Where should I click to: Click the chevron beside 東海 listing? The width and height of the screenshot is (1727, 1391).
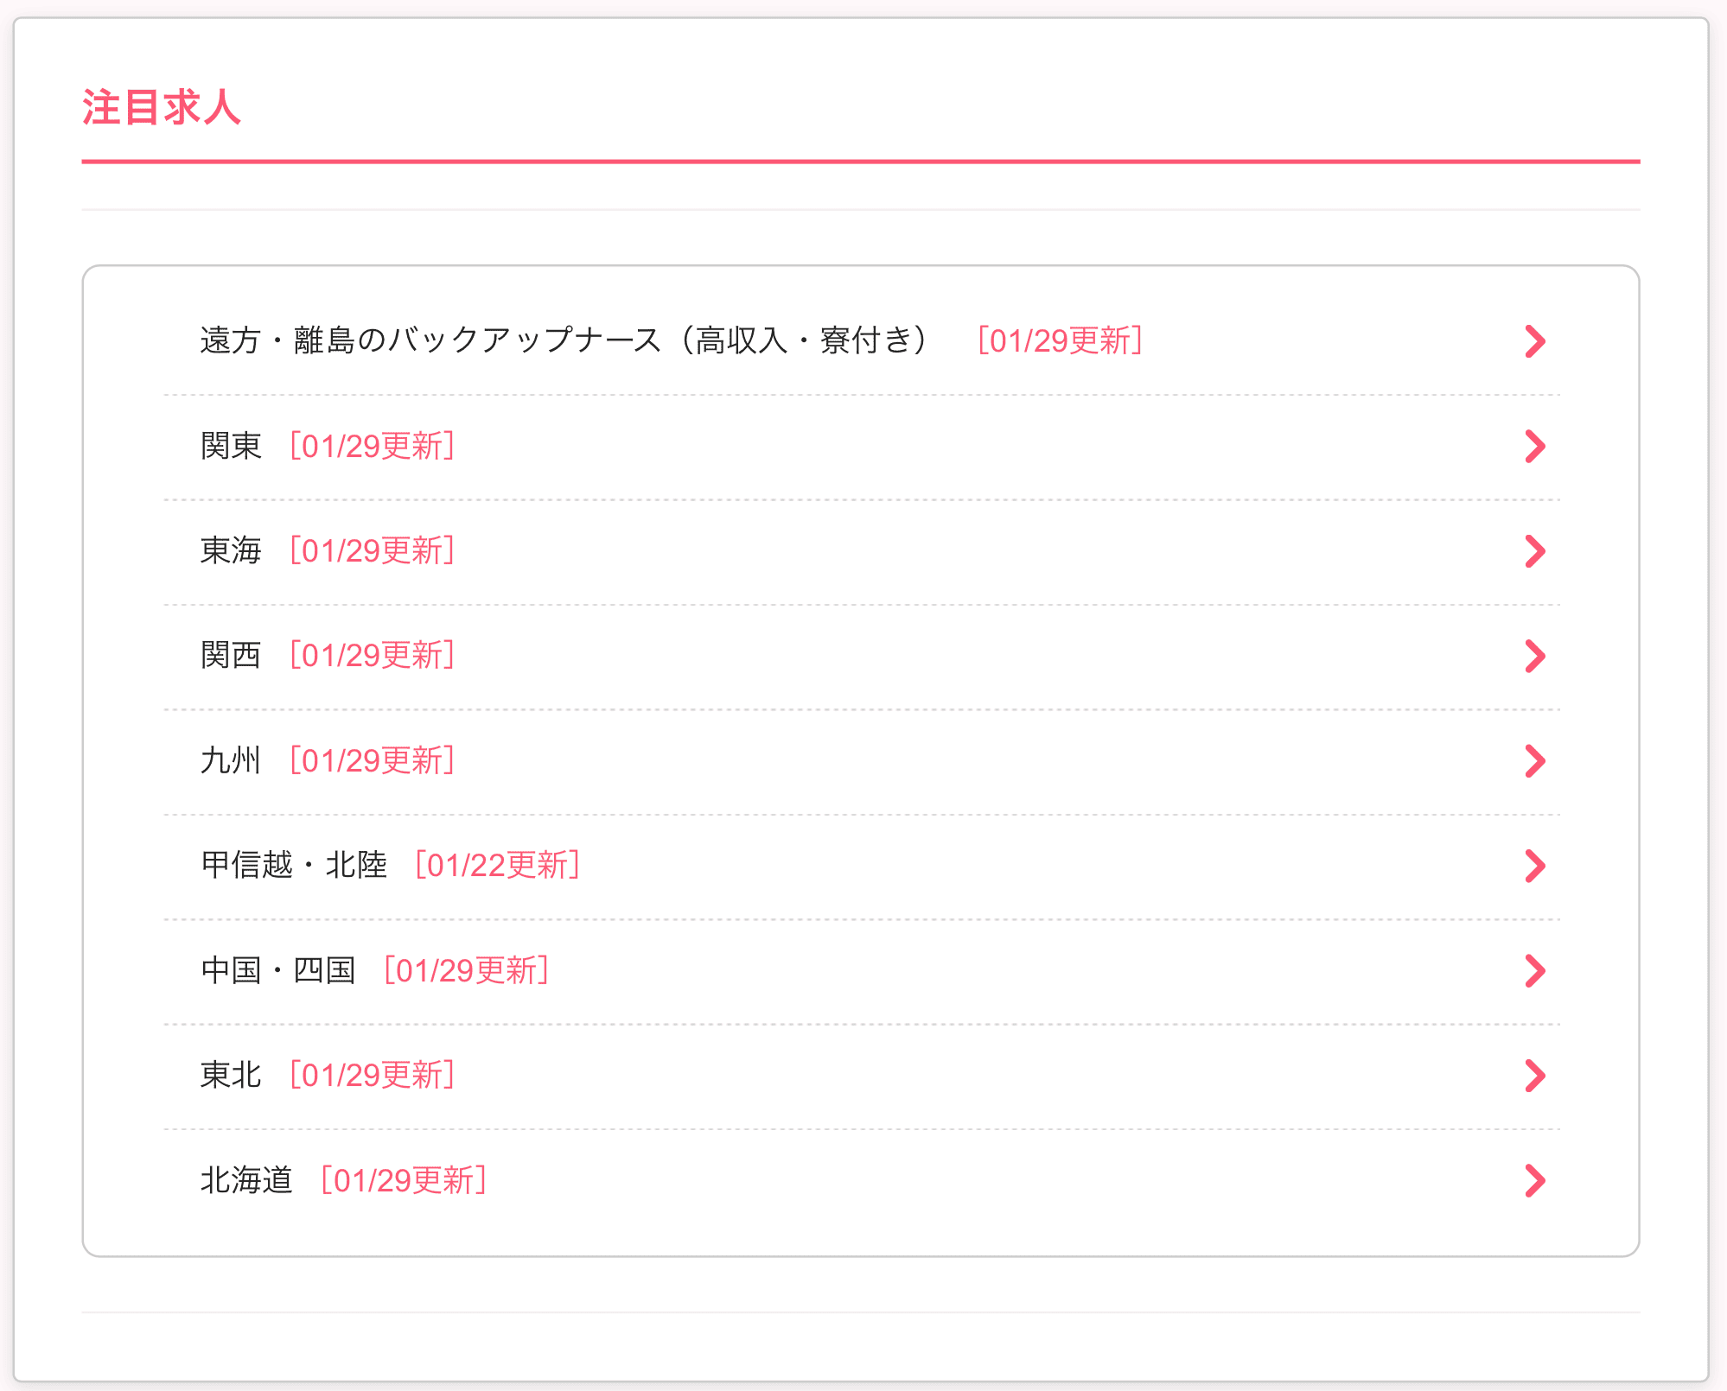(x=1534, y=551)
